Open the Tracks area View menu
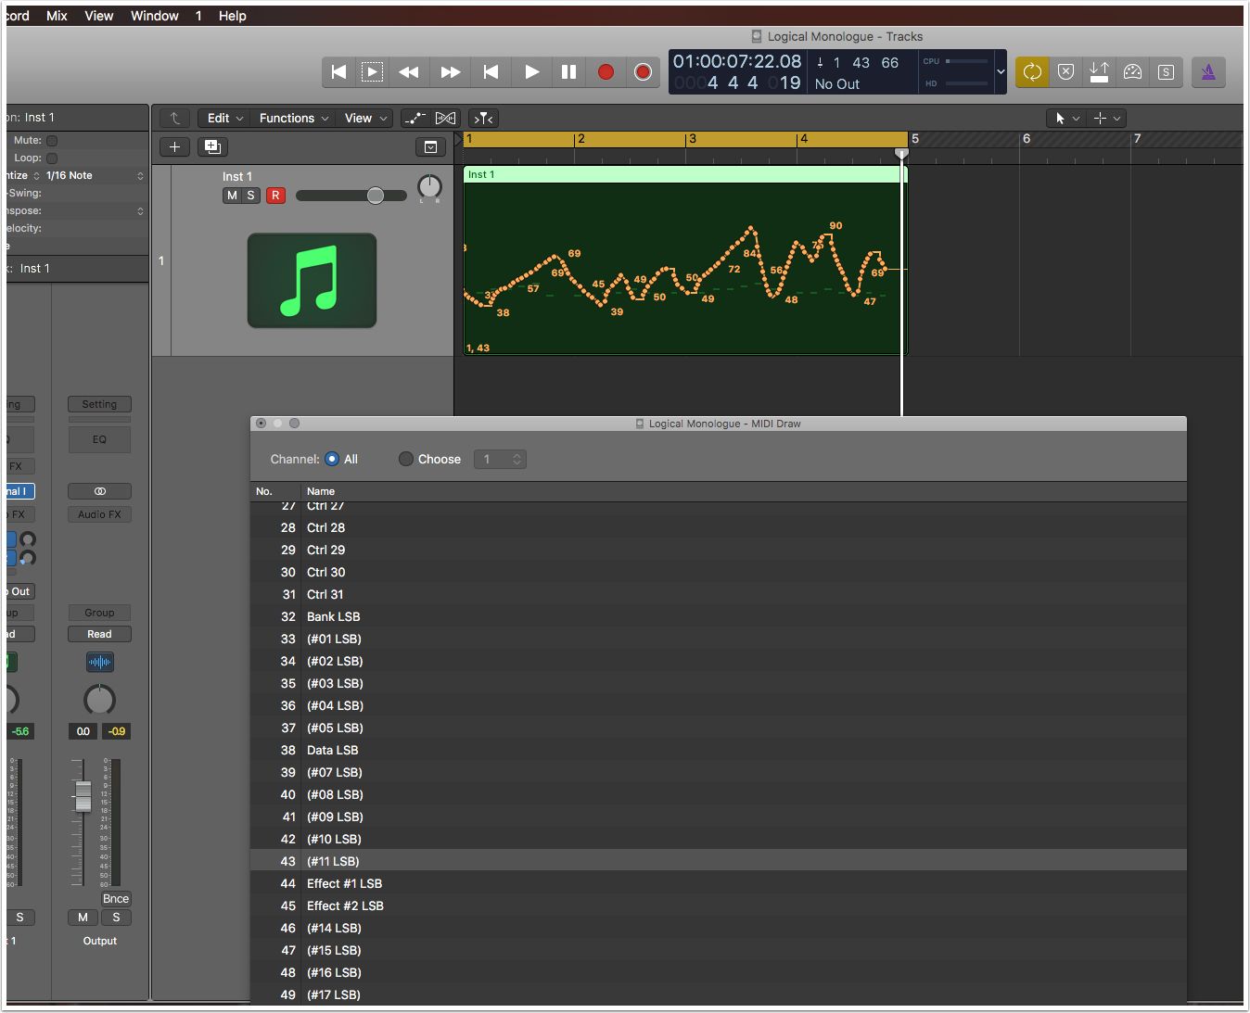Viewport: 1250px width, 1013px height. [365, 119]
